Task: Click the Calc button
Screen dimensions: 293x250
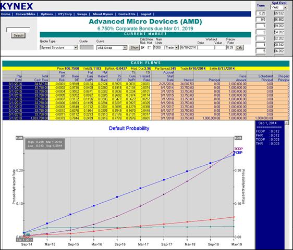Action: point(239,47)
